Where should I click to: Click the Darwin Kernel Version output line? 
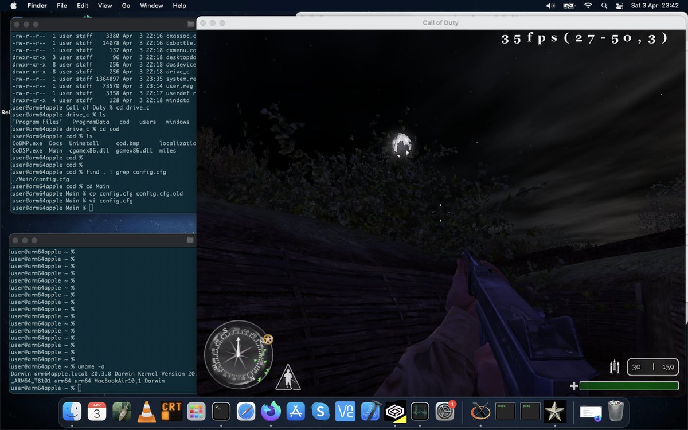pyautogui.click(x=103, y=374)
